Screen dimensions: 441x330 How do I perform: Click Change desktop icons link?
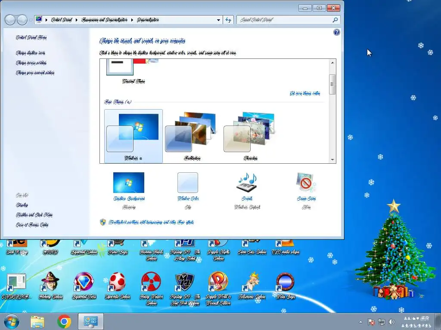tap(31, 53)
